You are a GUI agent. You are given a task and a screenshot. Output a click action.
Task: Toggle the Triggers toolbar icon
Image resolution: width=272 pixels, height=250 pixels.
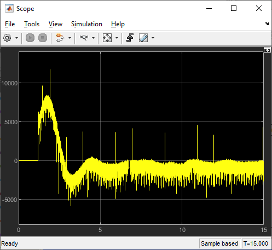pos(130,38)
